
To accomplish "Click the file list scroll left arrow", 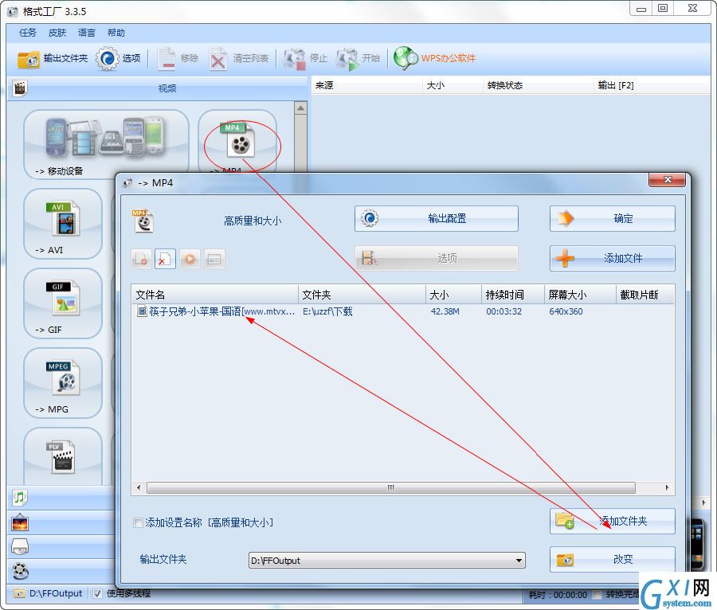I will (139, 487).
